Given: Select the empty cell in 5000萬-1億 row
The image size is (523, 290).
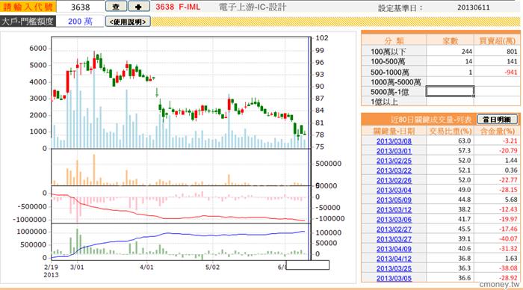Looking at the screenshot, I should coord(450,91).
